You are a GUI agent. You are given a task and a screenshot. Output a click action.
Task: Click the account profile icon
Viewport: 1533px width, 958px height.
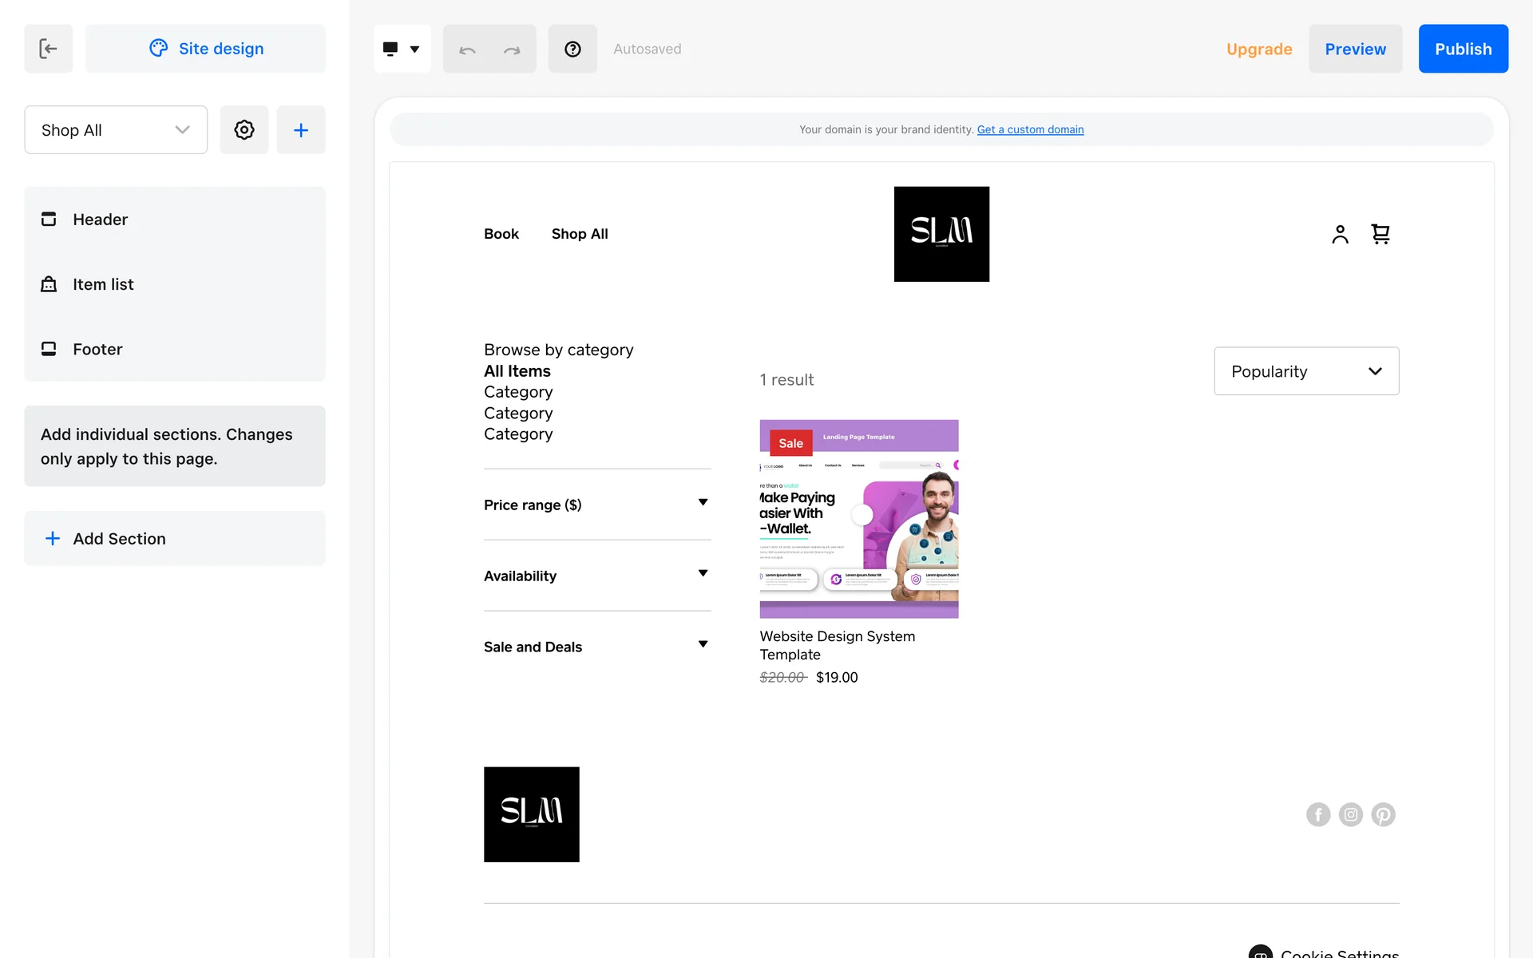pos(1340,234)
